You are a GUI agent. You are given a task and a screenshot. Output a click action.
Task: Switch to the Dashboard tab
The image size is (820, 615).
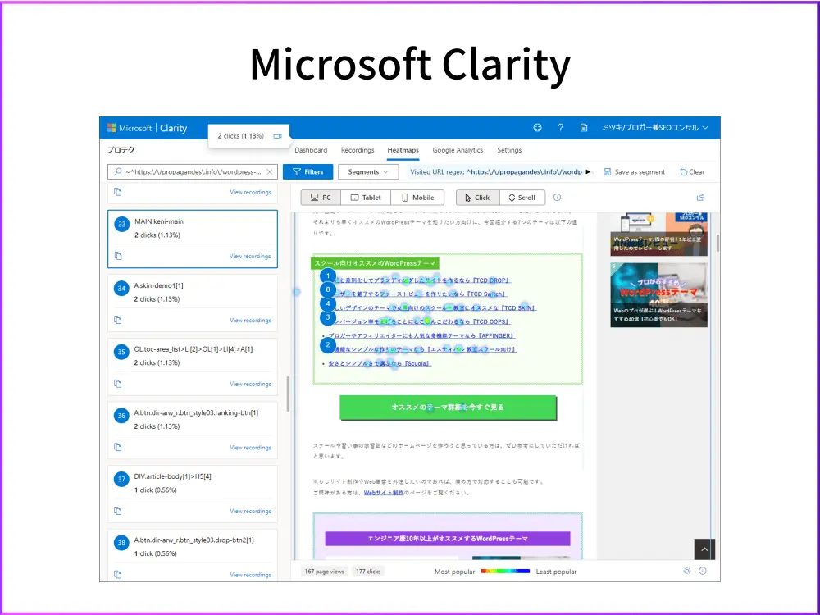[x=312, y=150]
